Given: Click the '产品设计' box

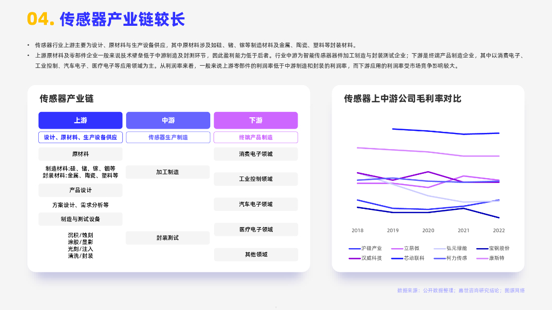Looking at the screenshot, I should click(80, 190).
